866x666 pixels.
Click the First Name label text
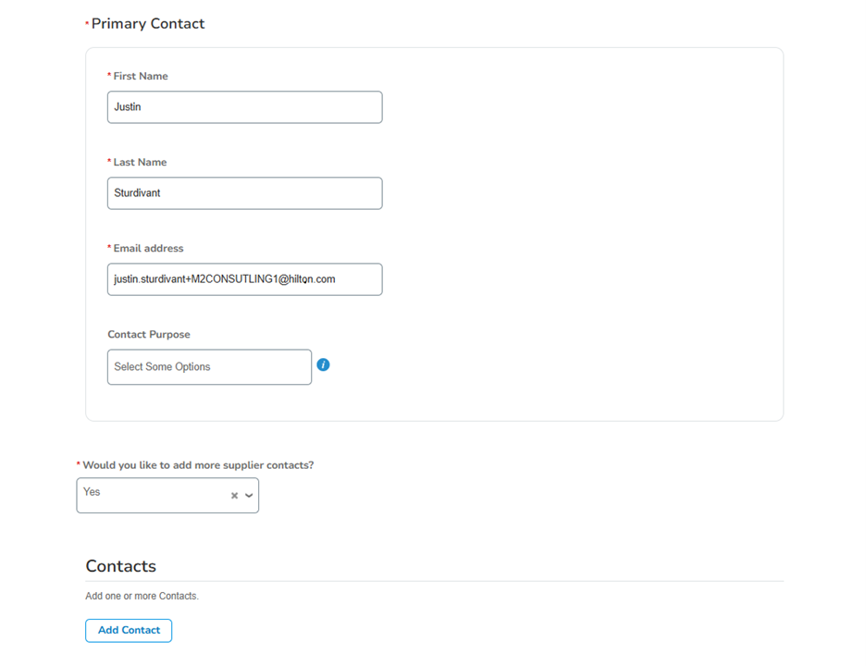click(141, 76)
